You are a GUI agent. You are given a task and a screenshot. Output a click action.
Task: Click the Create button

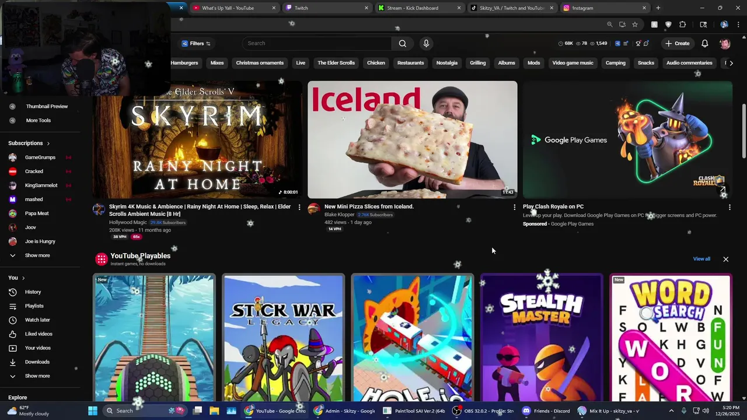click(678, 43)
